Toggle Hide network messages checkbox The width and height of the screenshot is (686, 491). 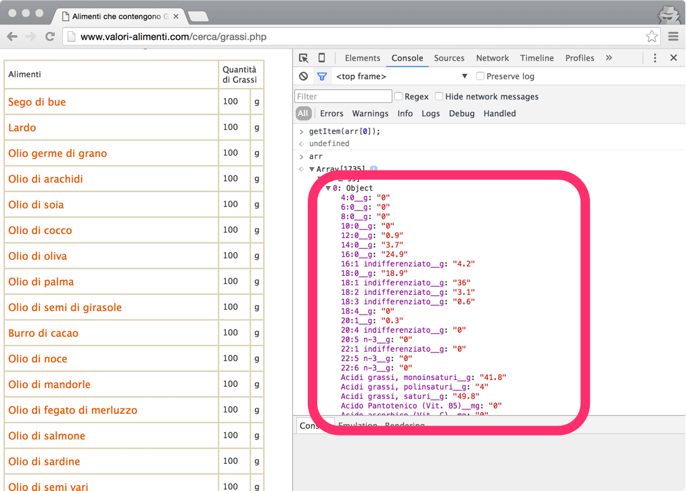[x=439, y=97]
